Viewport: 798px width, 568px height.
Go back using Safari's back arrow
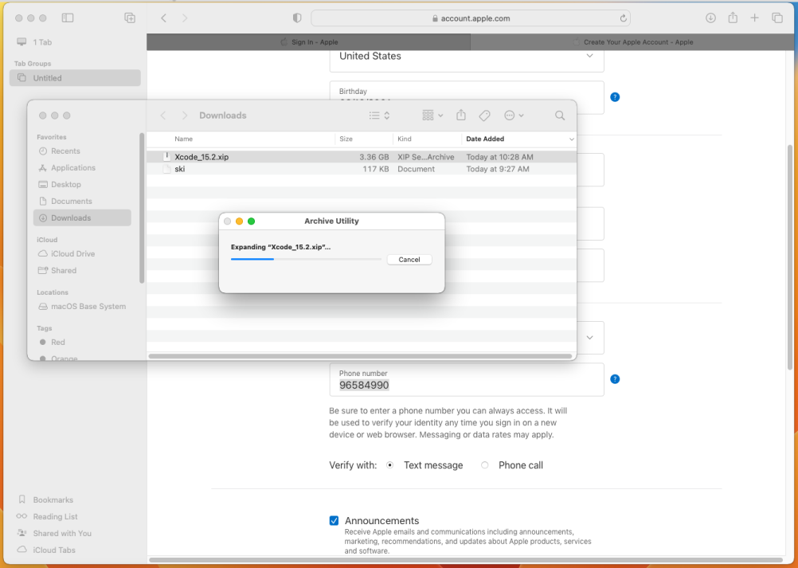[163, 18]
